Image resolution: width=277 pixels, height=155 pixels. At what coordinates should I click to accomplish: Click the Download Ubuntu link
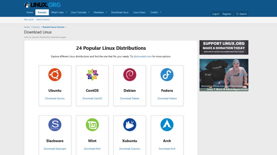point(55,98)
